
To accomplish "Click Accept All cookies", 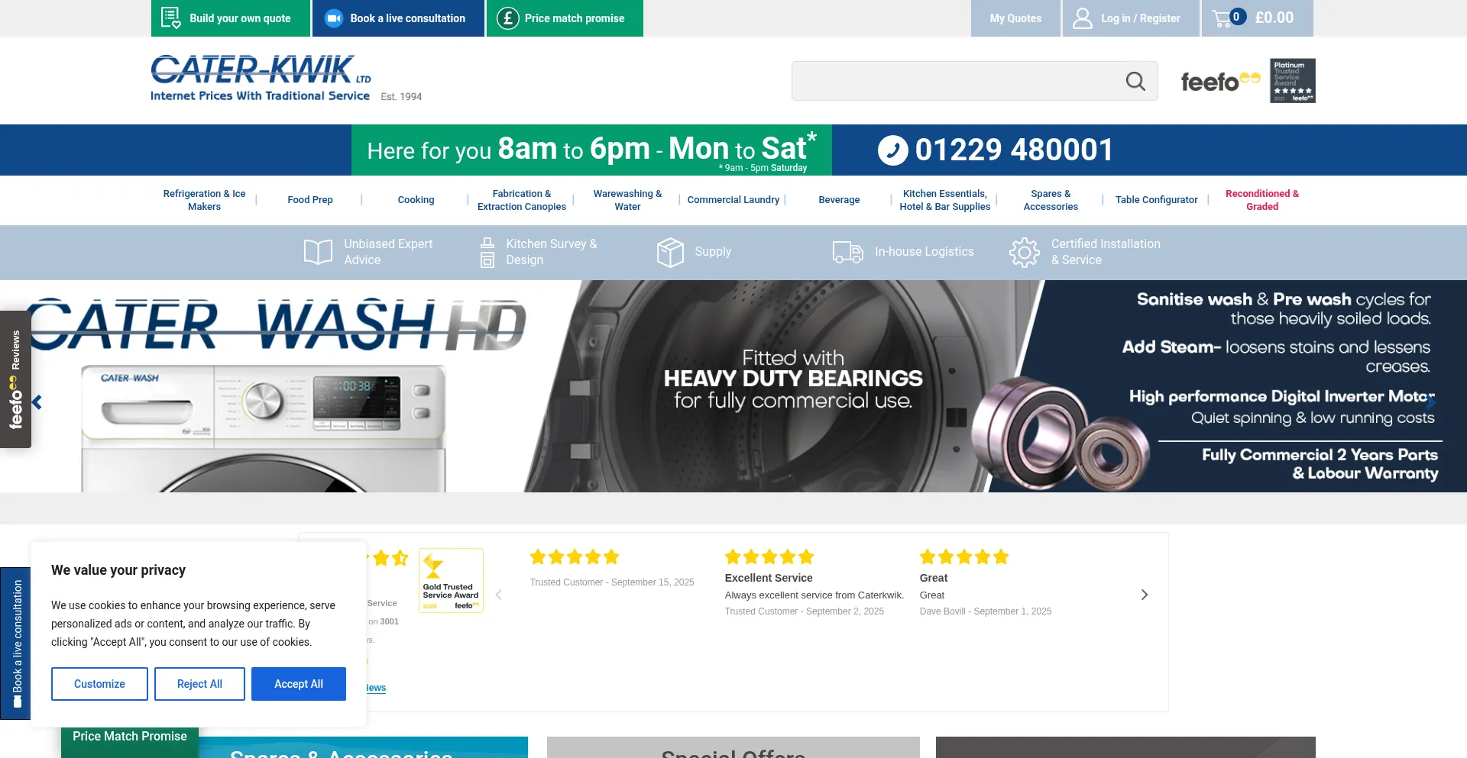I will [299, 684].
